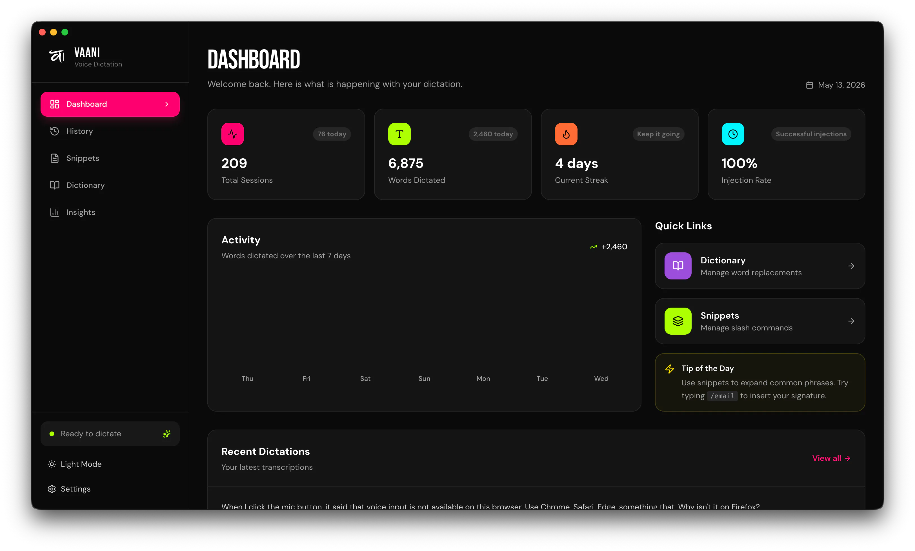Click the Vaani logo icon
Viewport: 915px width, 551px height.
pyautogui.click(x=56, y=56)
